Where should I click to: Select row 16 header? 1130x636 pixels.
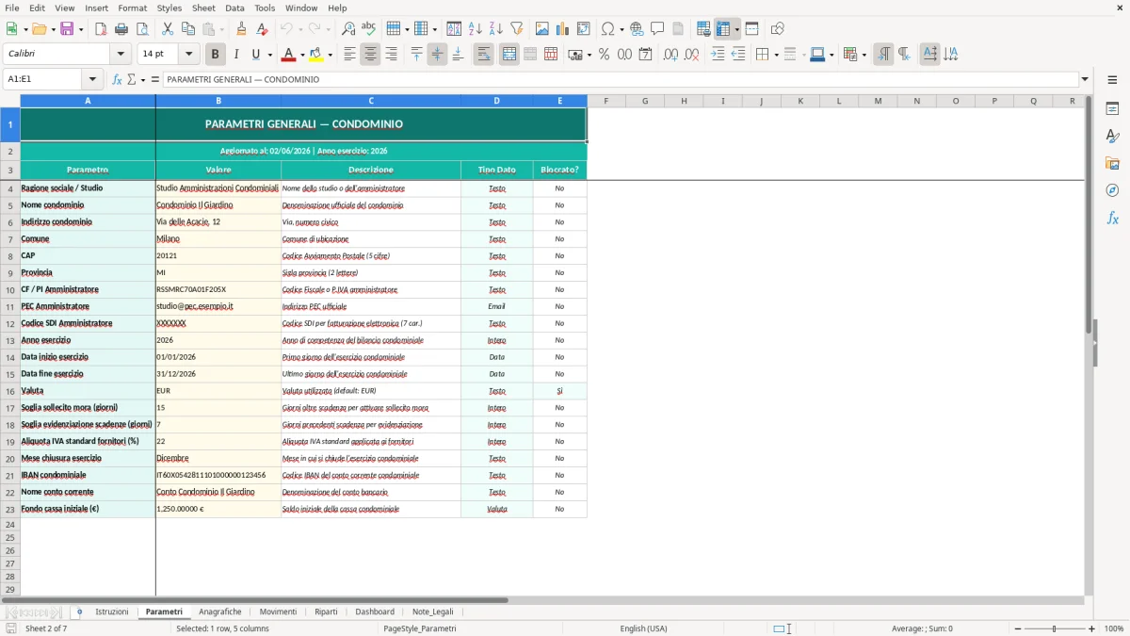point(10,391)
